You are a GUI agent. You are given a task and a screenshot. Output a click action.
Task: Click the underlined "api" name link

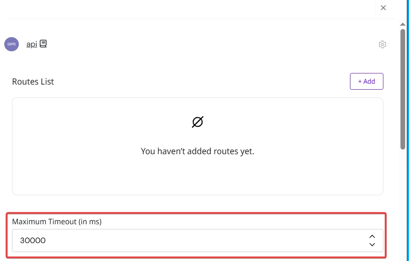tap(32, 44)
